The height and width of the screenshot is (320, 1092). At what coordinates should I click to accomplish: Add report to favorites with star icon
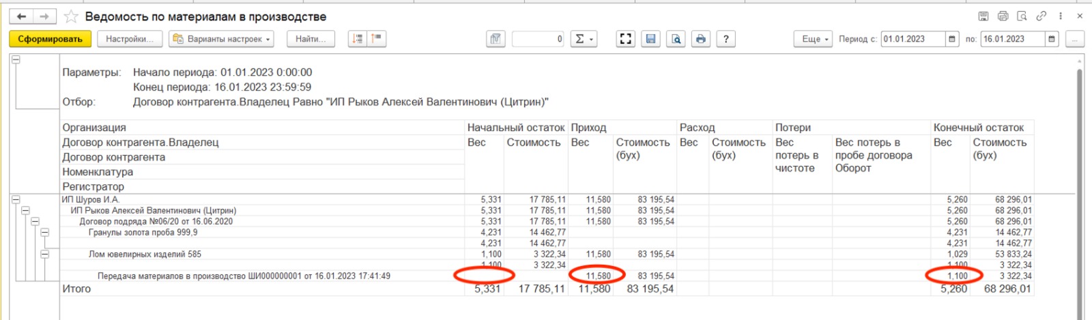(x=71, y=16)
